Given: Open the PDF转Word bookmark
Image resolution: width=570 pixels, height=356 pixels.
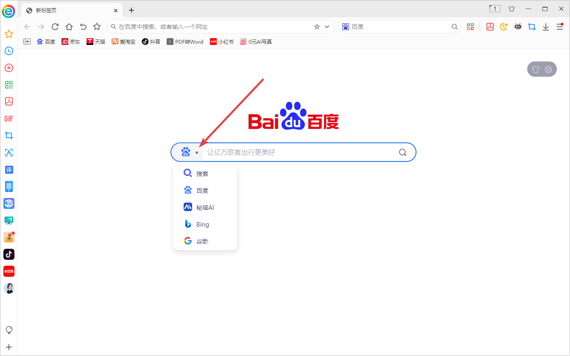Looking at the screenshot, I should [185, 42].
